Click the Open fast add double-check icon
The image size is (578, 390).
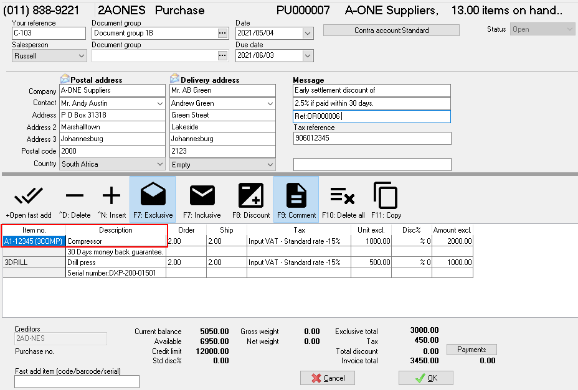28,197
